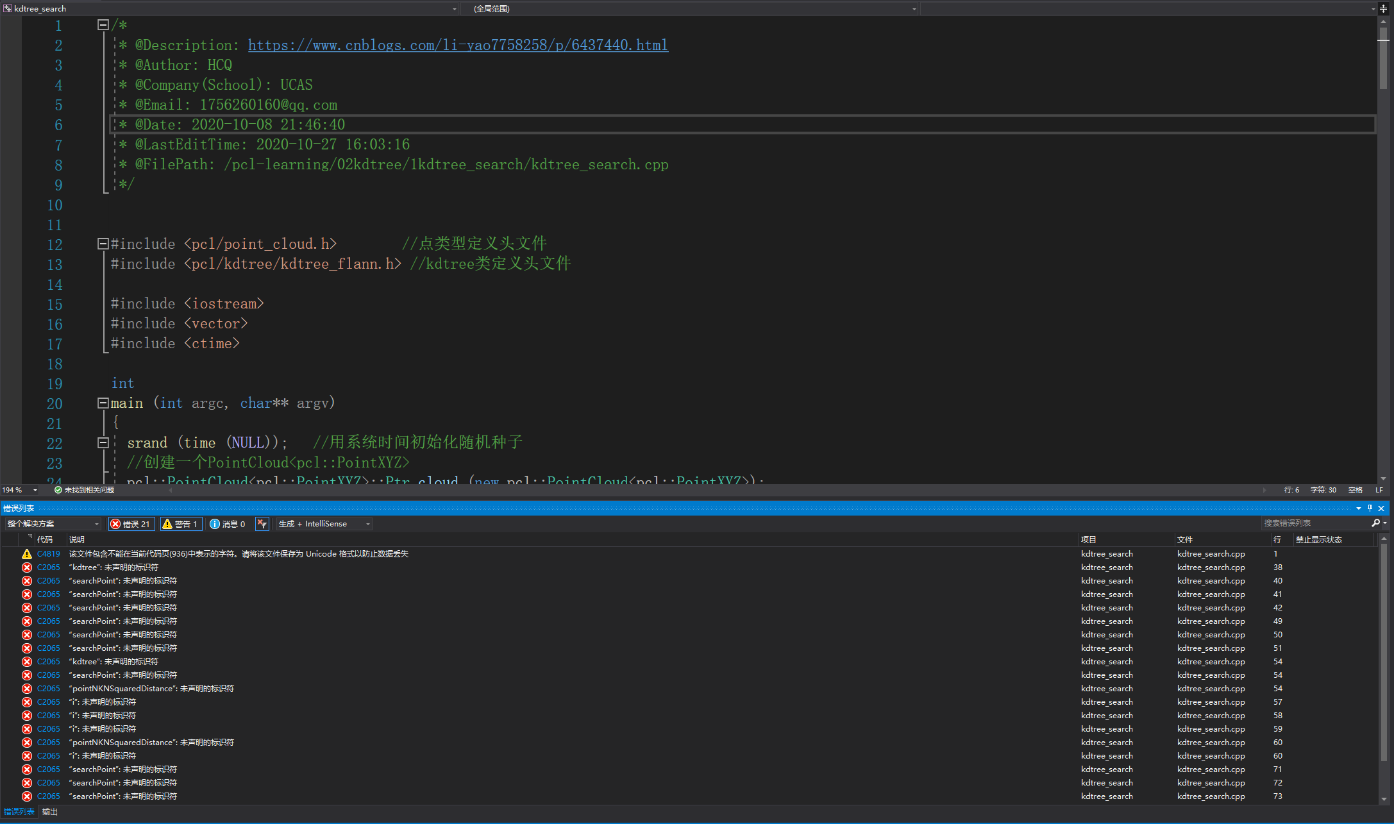Toggle the errors filter showing 21
The width and height of the screenshot is (1394, 824).
pyautogui.click(x=131, y=524)
